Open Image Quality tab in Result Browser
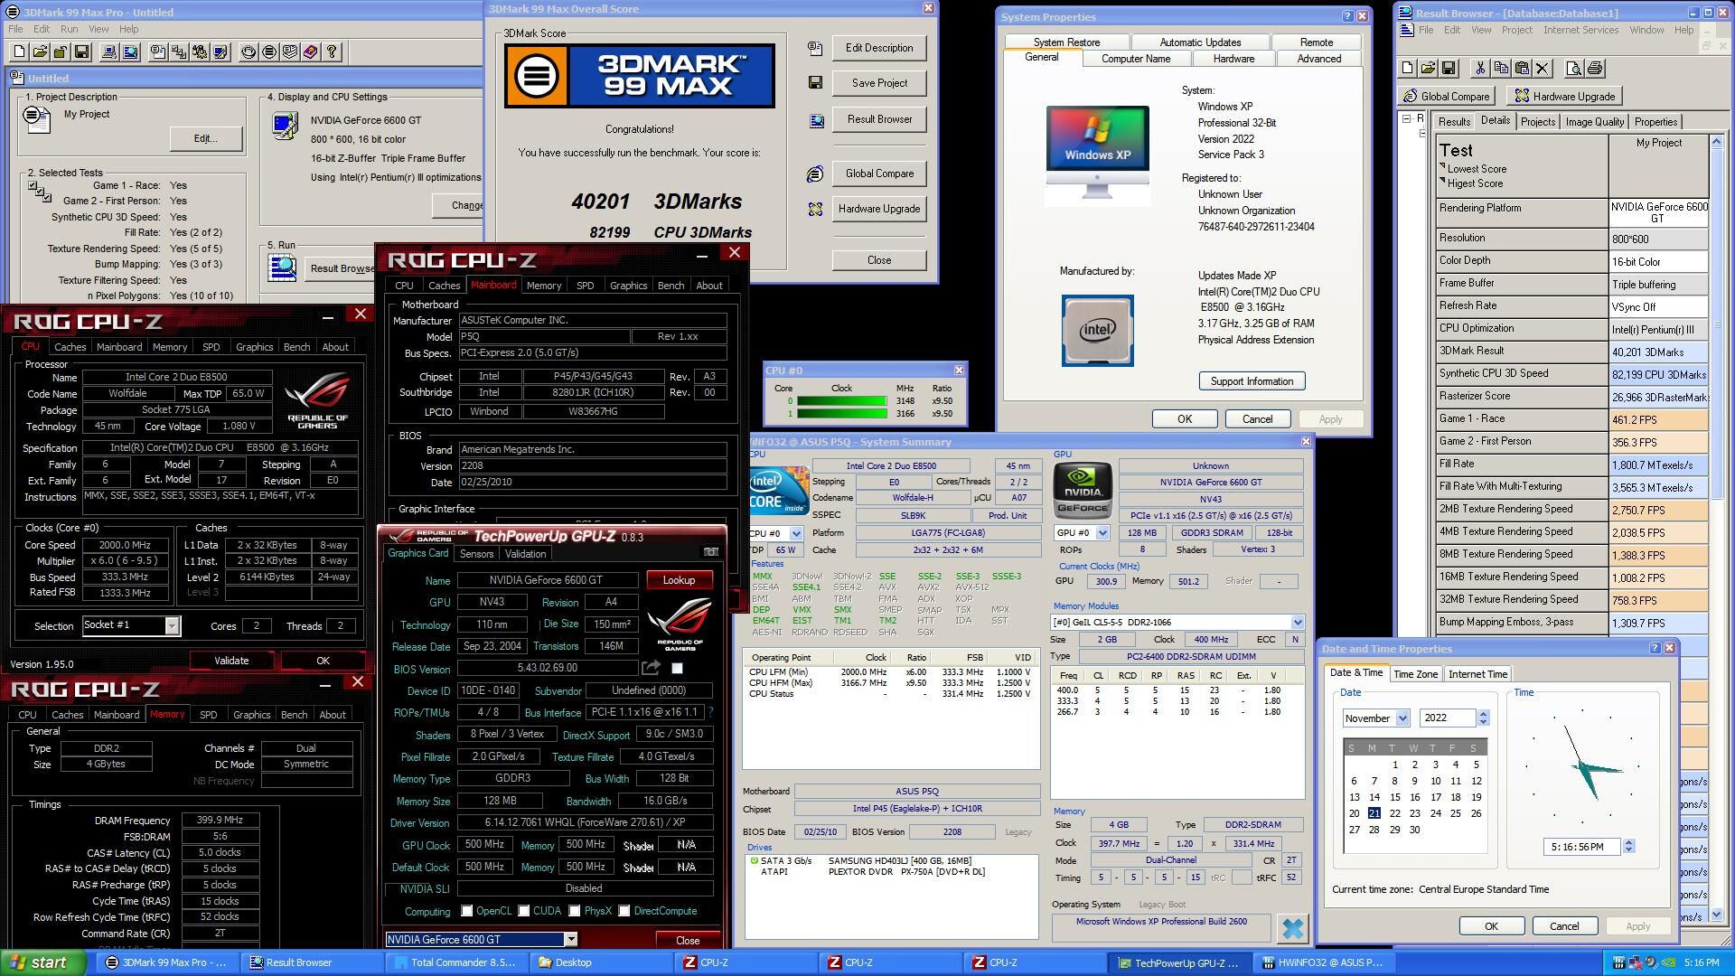This screenshot has height=976, width=1735. (1595, 122)
